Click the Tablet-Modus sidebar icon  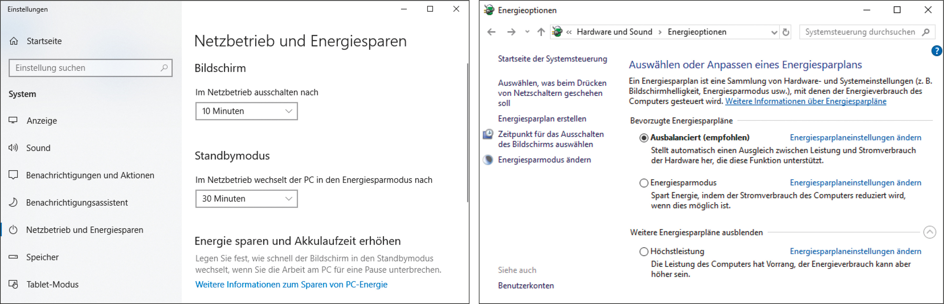tap(14, 284)
